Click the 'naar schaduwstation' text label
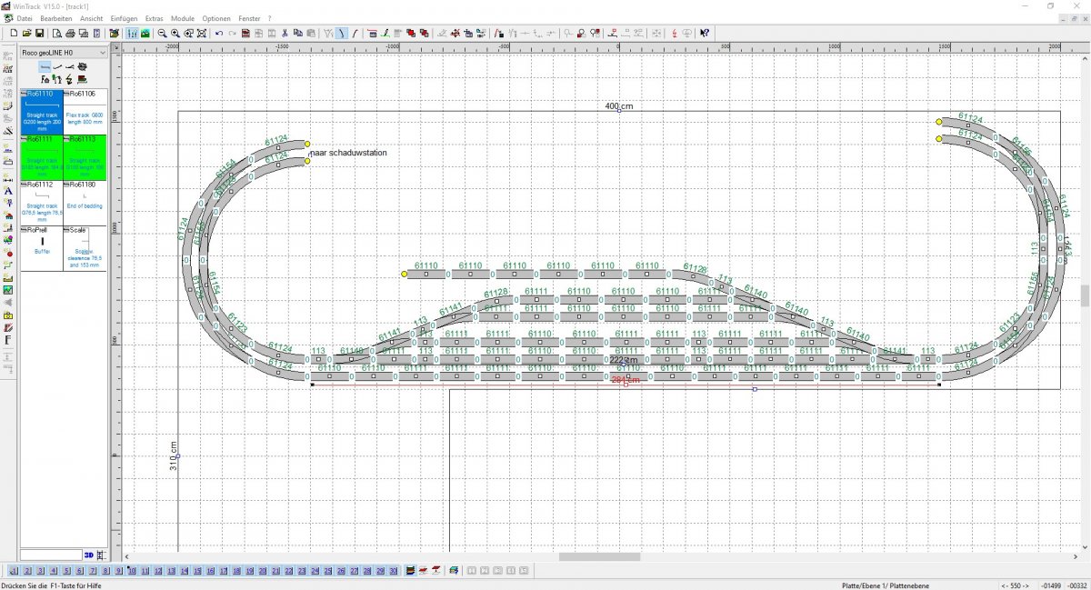The image size is (1091, 590). coord(348,153)
